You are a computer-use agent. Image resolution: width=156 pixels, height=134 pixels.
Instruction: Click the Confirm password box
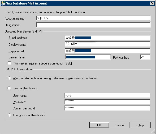[x=107, y=108]
